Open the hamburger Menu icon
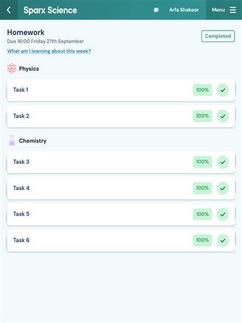This screenshot has width=242, height=323. click(x=233, y=10)
